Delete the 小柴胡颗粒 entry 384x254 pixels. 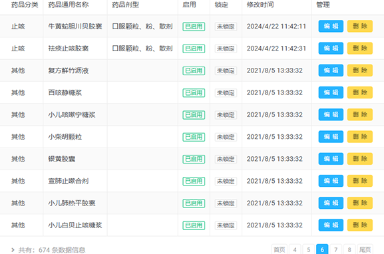360,136
